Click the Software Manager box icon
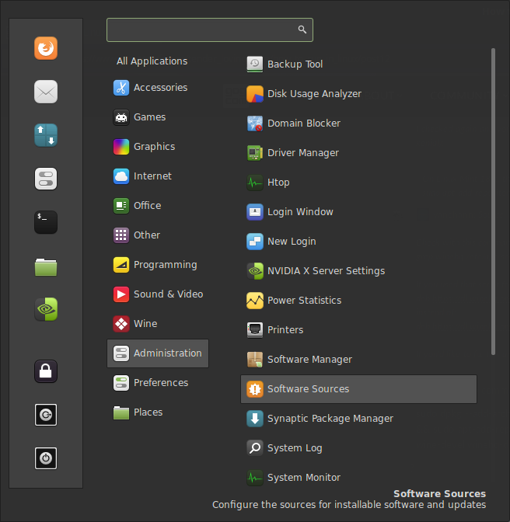 click(255, 360)
